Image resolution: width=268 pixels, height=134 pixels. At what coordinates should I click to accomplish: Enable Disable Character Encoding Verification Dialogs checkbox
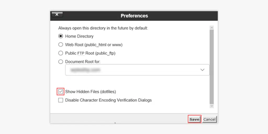click(x=61, y=100)
